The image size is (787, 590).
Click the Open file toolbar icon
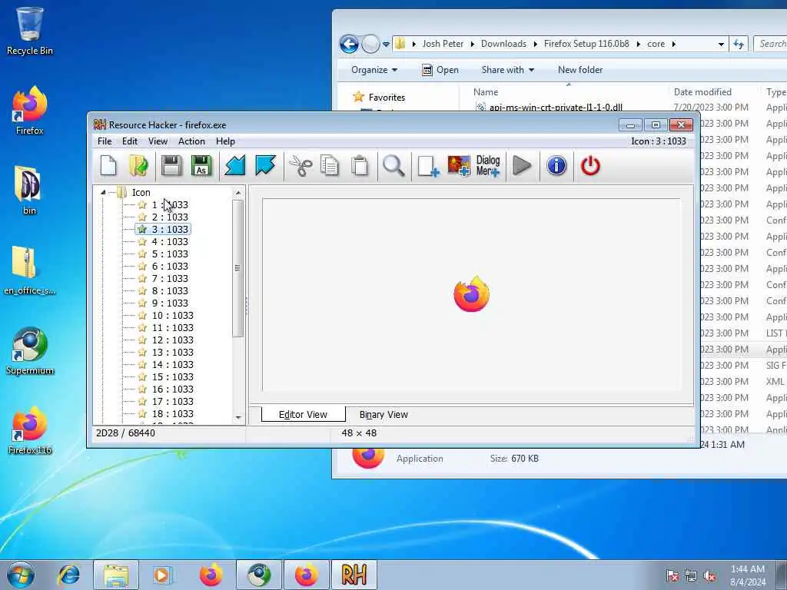point(138,166)
